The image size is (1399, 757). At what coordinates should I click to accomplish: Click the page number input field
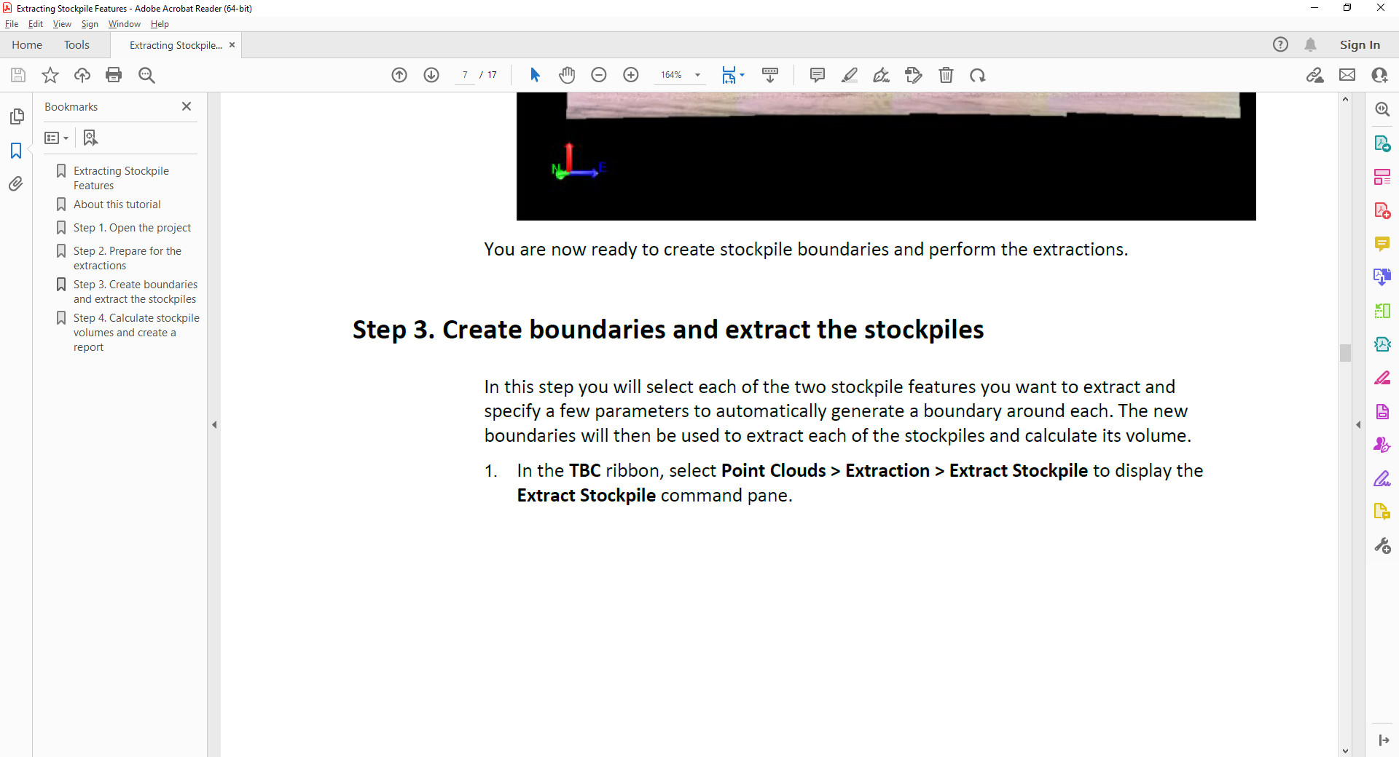coord(465,75)
